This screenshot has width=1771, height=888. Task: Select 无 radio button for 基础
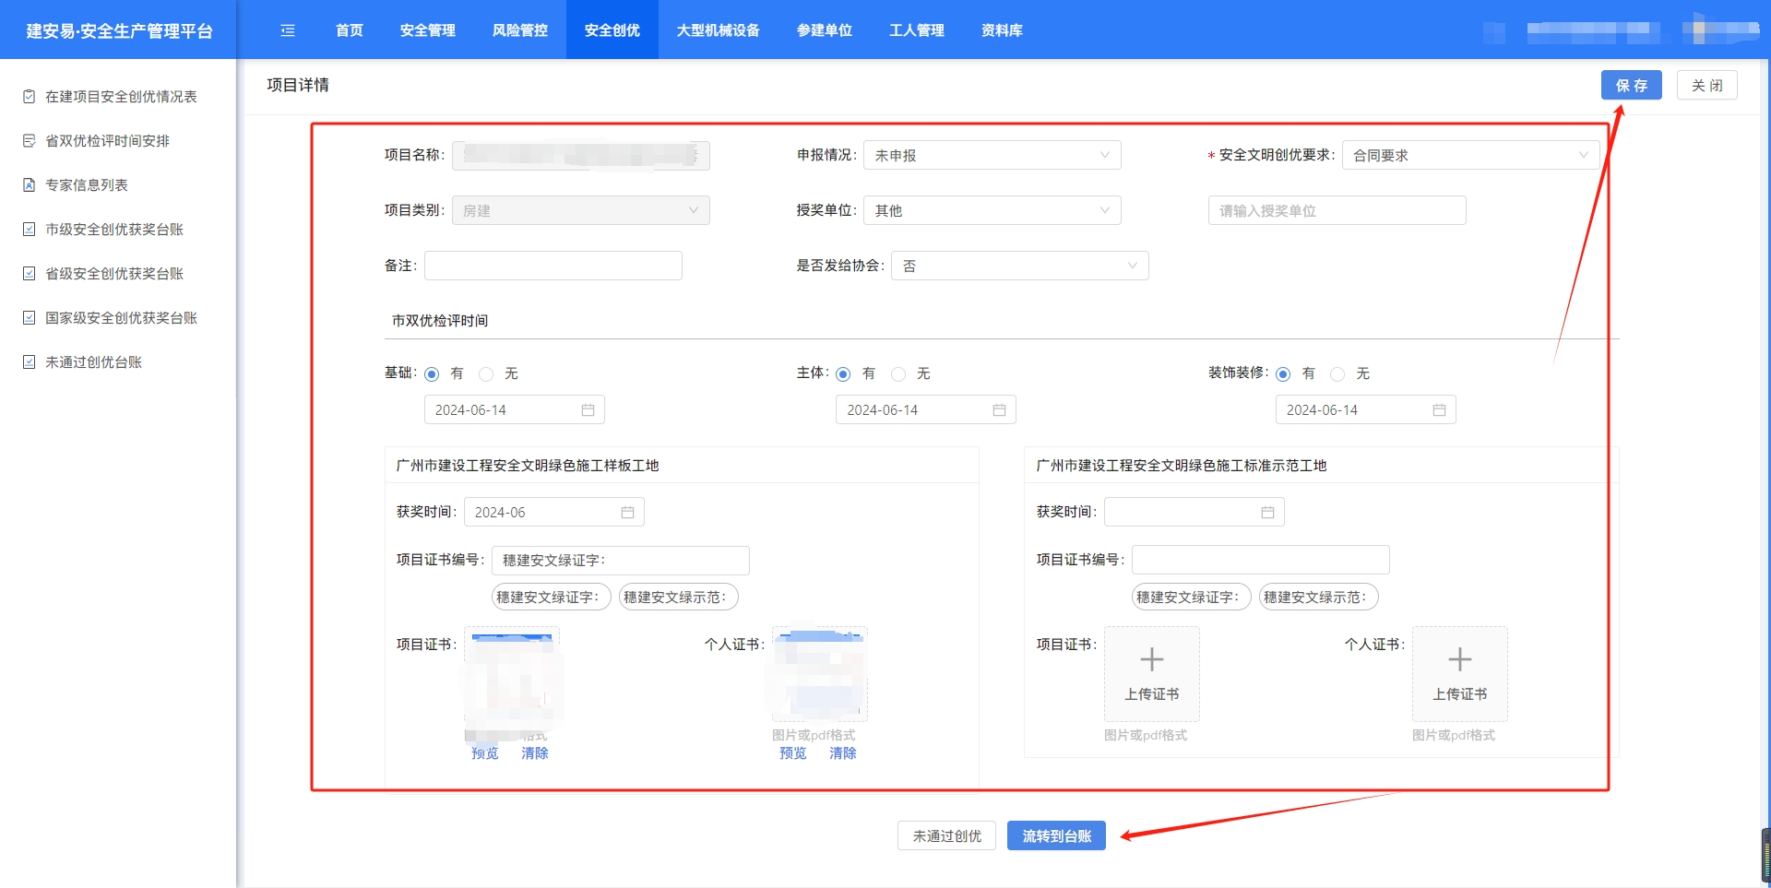(486, 374)
